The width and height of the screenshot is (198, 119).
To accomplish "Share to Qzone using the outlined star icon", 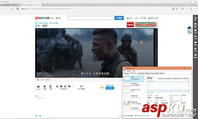I will [x=57, y=86].
